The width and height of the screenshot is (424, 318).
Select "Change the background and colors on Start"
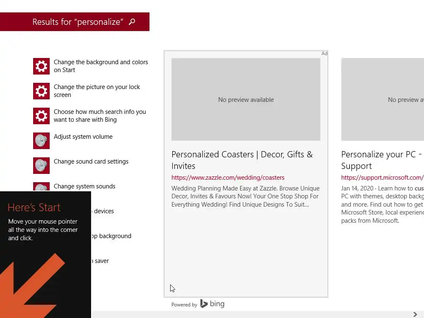101,66
